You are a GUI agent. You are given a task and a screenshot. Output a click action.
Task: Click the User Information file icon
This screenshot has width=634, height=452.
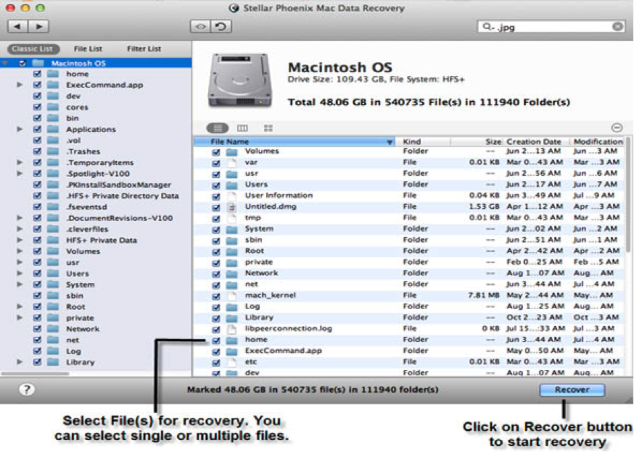(x=232, y=196)
